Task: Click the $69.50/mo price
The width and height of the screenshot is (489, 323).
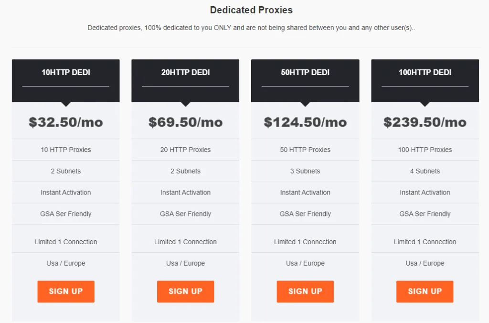Action: 185,122
